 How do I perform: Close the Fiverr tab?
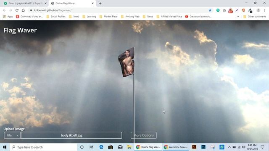[x=46, y=3]
